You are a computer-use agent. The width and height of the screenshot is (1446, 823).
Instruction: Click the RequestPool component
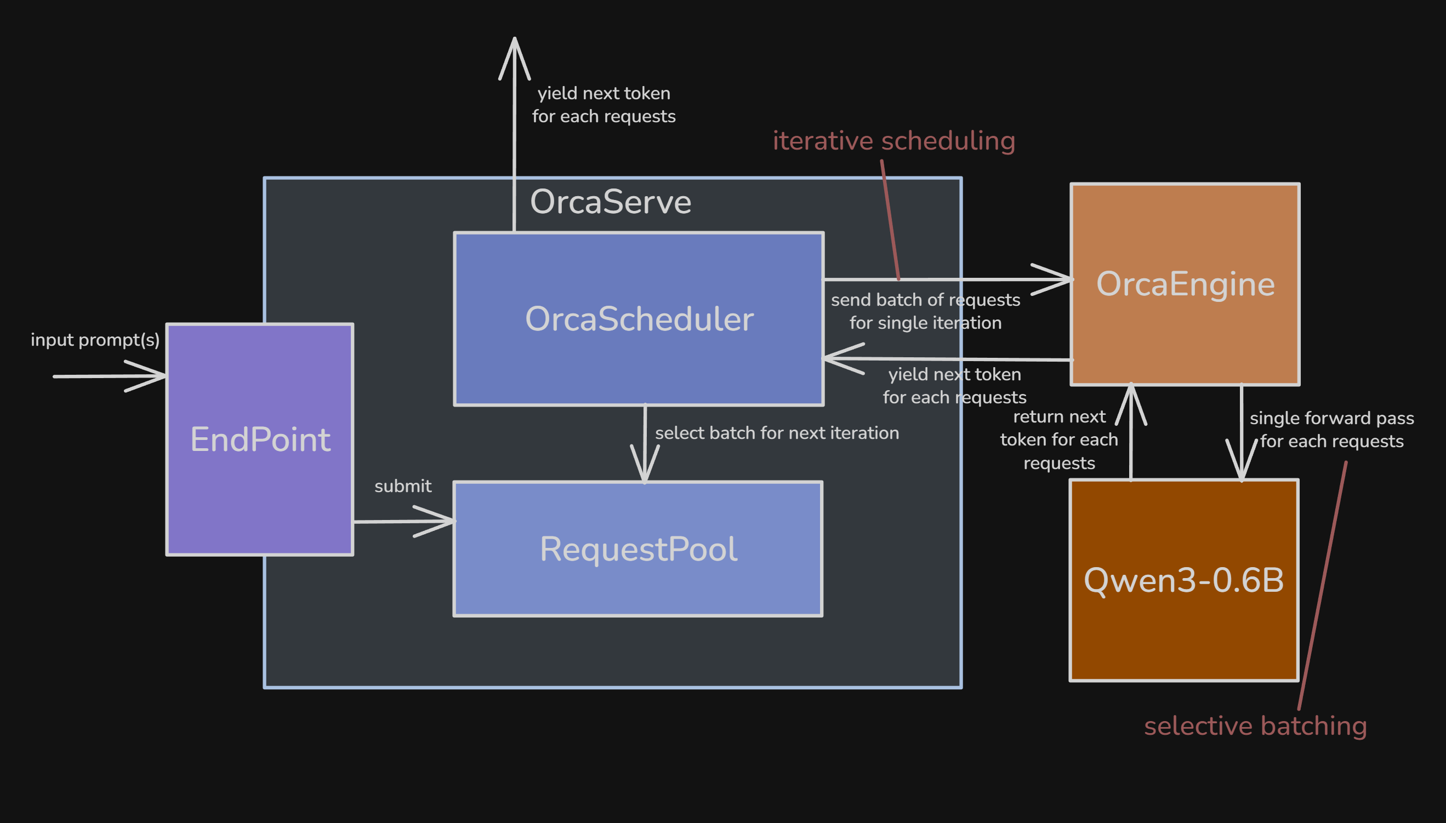click(x=637, y=547)
